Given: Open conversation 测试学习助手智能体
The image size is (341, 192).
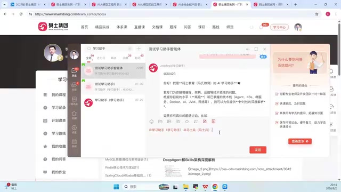Looking at the screenshot, I should point(113,71).
